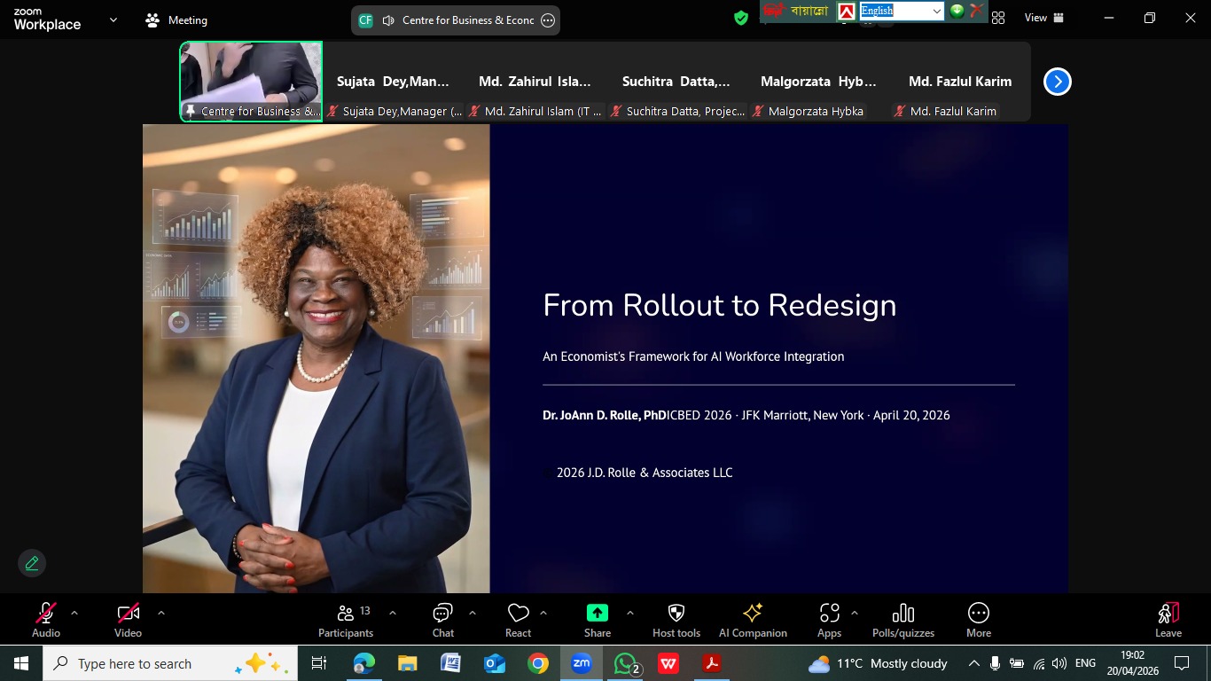Open the Participants panel
The width and height of the screenshot is (1211, 681).
point(346,620)
